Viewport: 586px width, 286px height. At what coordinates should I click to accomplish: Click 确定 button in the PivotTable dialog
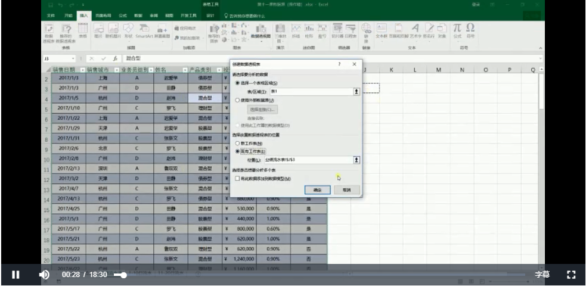pyautogui.click(x=317, y=190)
